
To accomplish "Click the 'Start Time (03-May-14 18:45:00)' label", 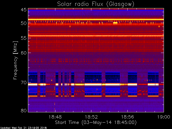I will [x=96, y=123].
